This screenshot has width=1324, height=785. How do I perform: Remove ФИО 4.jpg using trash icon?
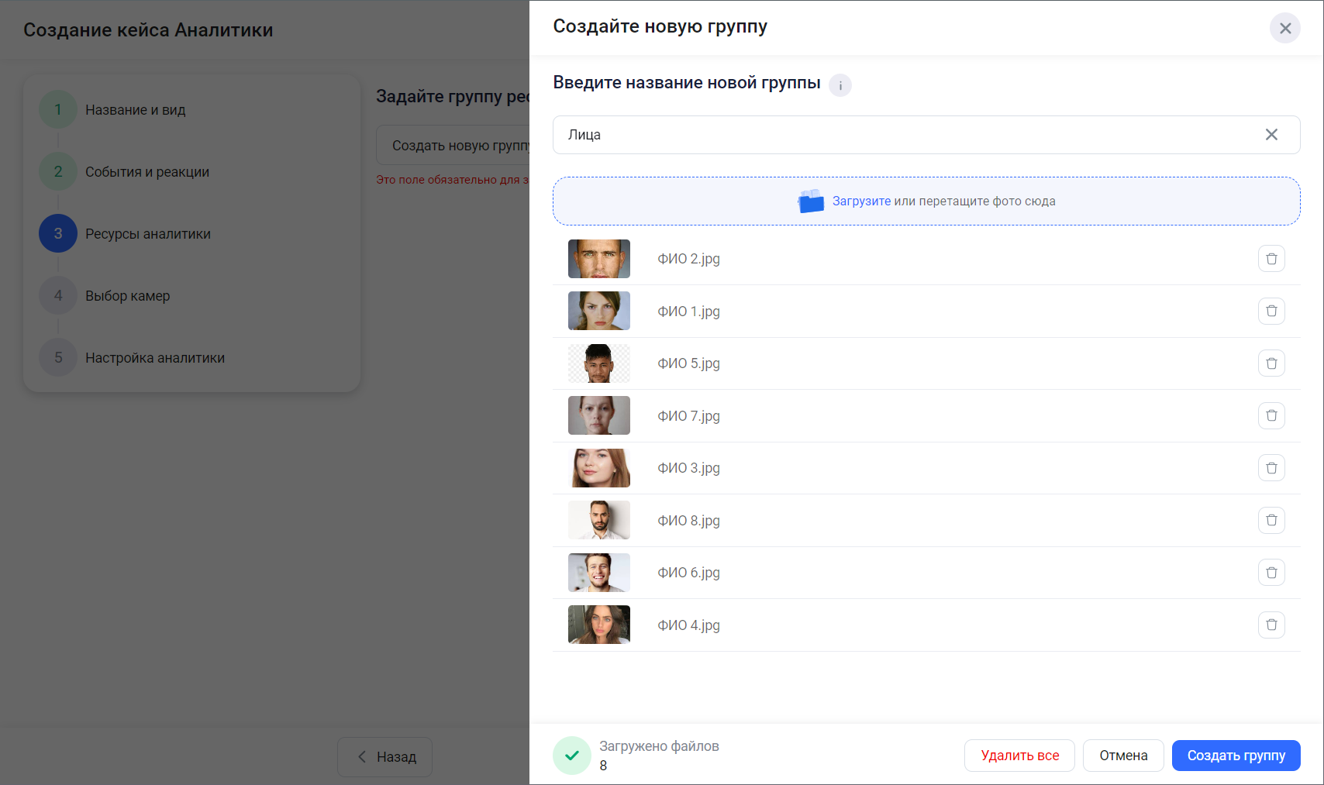click(x=1271, y=625)
